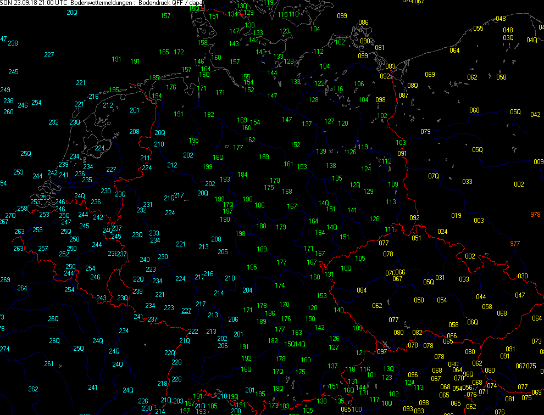Click the Bodenwettermeldungen title text
The height and width of the screenshot is (415, 544).
pyautogui.click(x=102, y=3)
